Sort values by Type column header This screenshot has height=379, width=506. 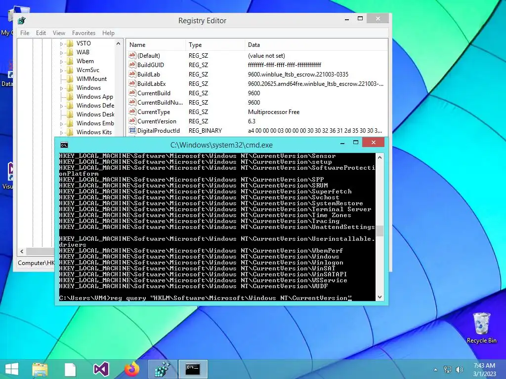[215, 45]
